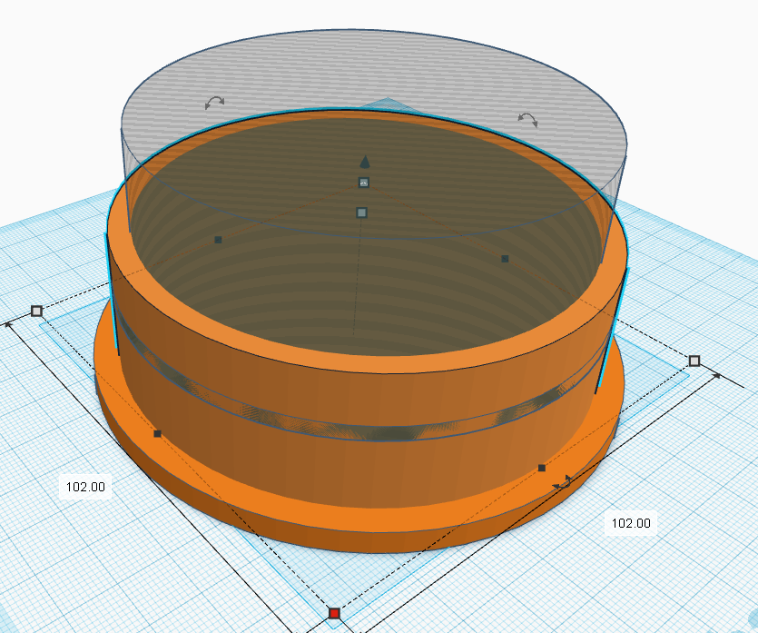
Task: Click the left curved rotation arrow handle
Action: (x=213, y=102)
